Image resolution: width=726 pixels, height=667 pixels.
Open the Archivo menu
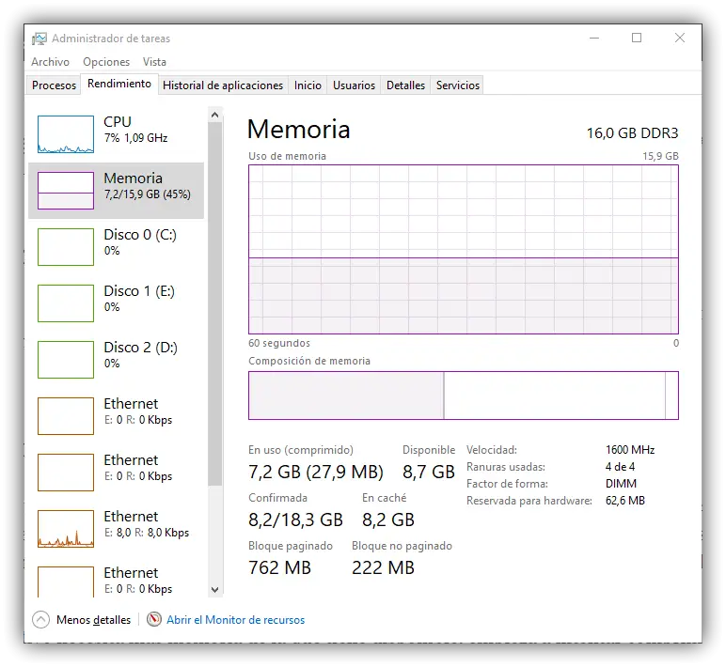pyautogui.click(x=50, y=62)
